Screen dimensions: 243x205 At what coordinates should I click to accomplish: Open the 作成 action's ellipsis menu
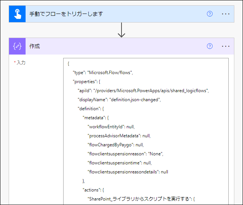(225, 46)
